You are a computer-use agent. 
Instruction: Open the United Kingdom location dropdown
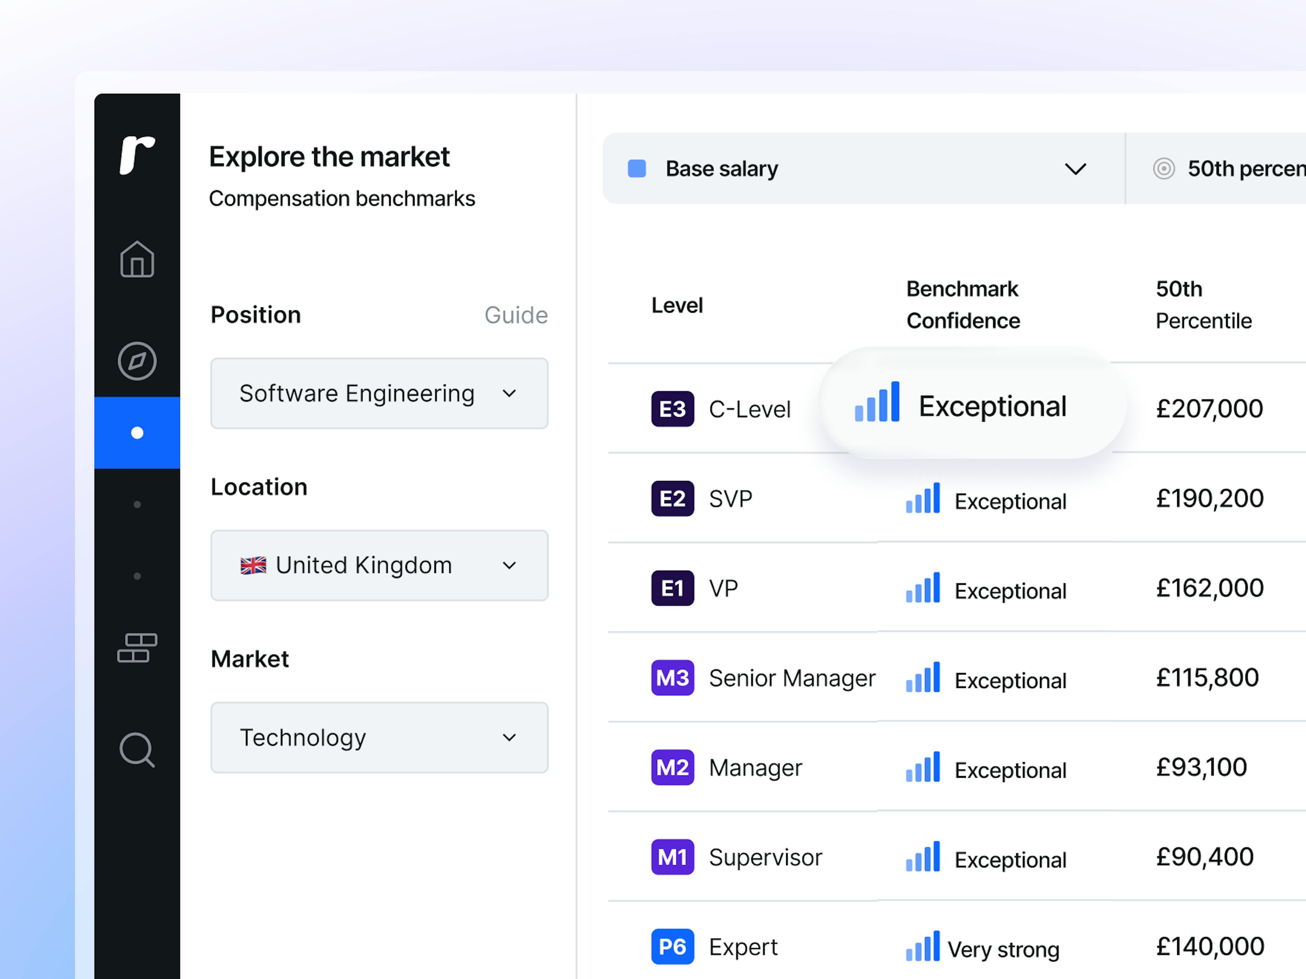tap(379, 565)
